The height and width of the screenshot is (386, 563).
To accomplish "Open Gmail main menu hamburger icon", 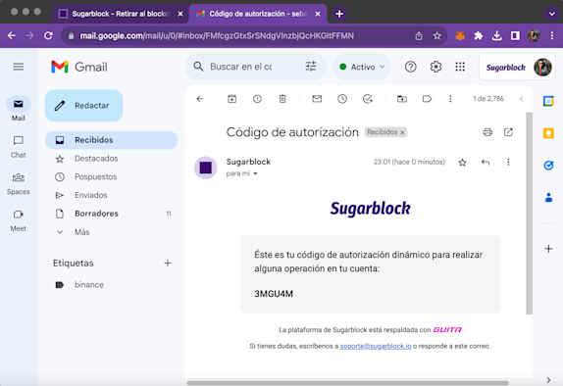I will click(19, 67).
